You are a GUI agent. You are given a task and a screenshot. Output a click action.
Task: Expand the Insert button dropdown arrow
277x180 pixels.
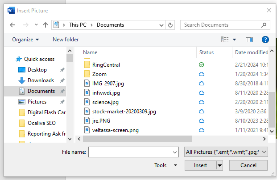pyautogui.click(x=219, y=165)
